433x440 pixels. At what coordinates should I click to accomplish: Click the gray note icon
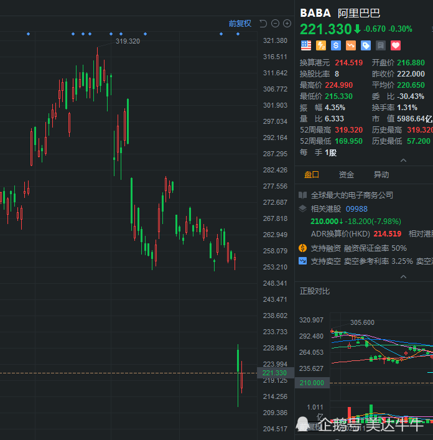(381, 45)
